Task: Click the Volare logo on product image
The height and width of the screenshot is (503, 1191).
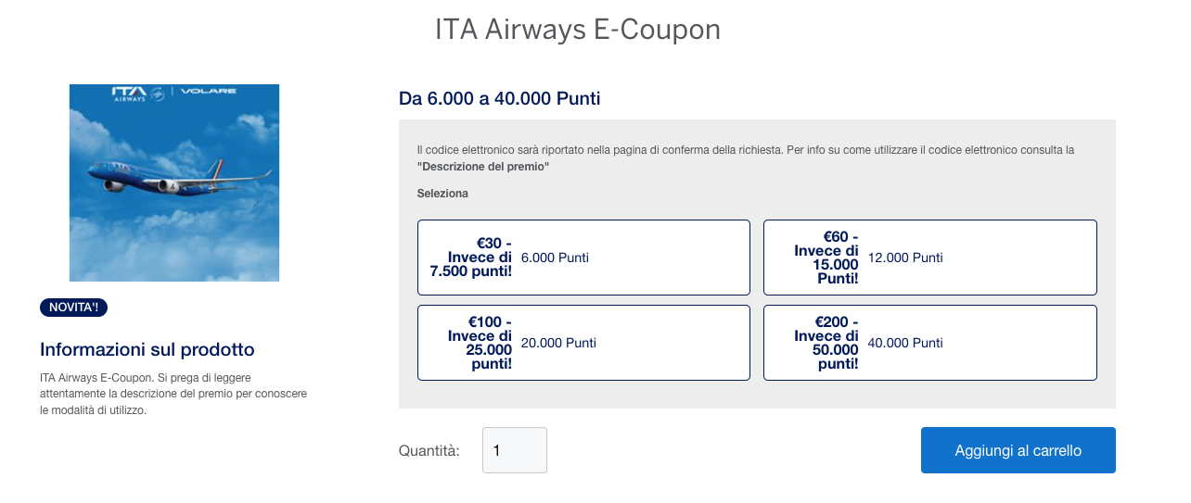Action: tap(209, 92)
